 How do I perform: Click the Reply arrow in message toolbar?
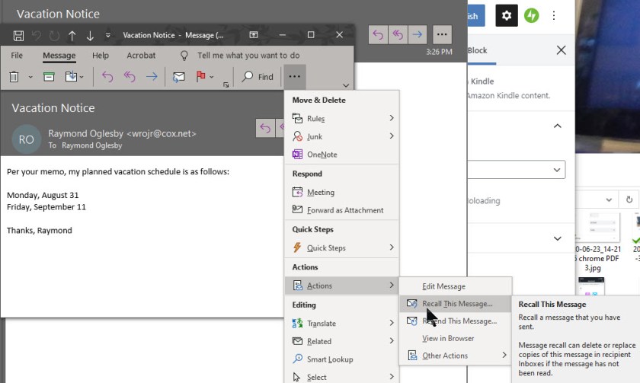coord(107,77)
